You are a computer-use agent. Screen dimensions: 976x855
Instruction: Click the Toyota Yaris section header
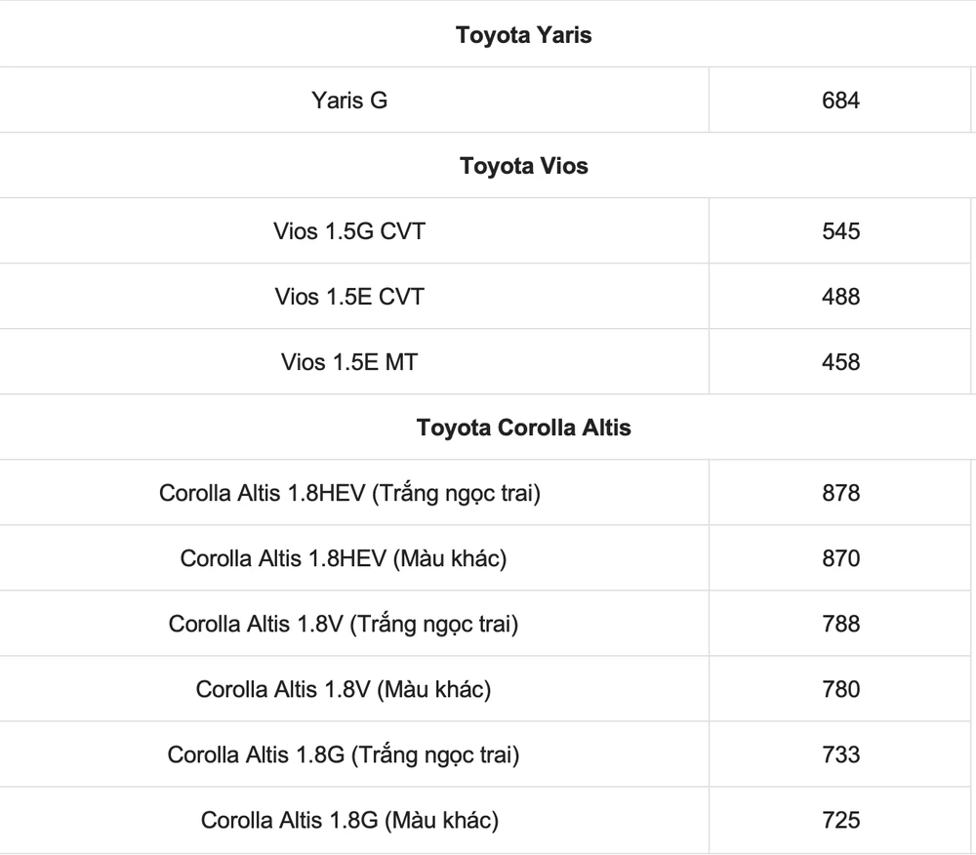point(524,36)
